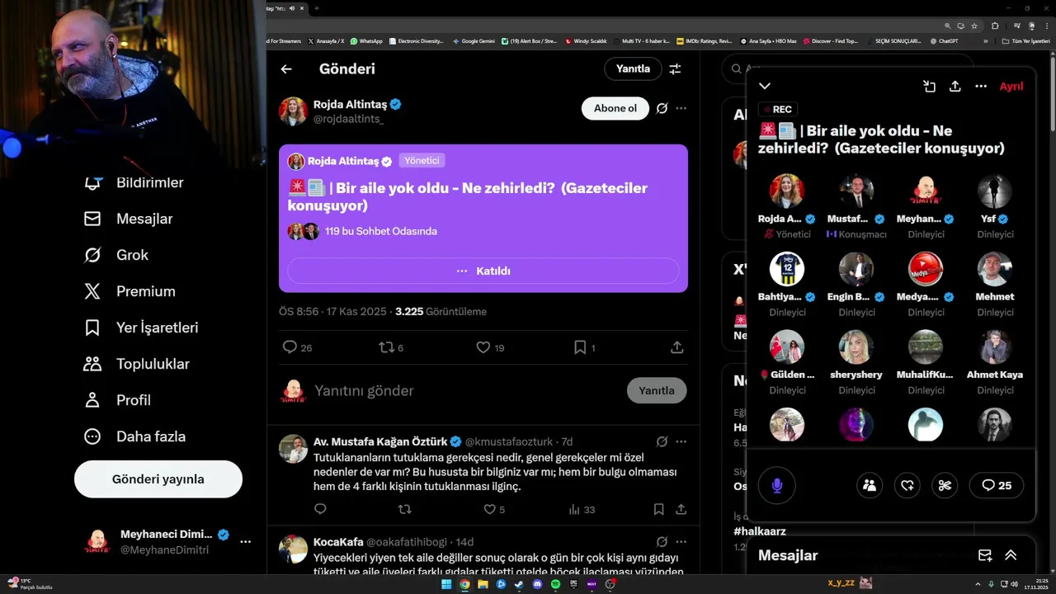Go back with the Gönderi arrow

[286, 69]
